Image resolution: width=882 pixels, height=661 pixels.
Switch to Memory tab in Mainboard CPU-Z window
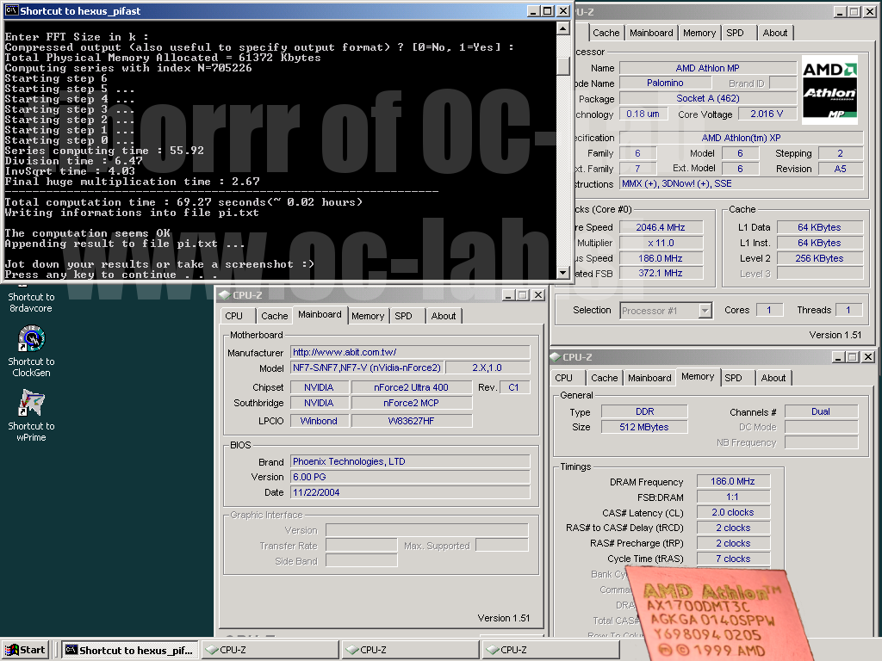[368, 316]
